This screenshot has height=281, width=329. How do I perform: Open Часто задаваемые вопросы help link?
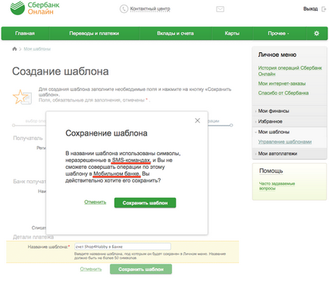[x=277, y=186]
